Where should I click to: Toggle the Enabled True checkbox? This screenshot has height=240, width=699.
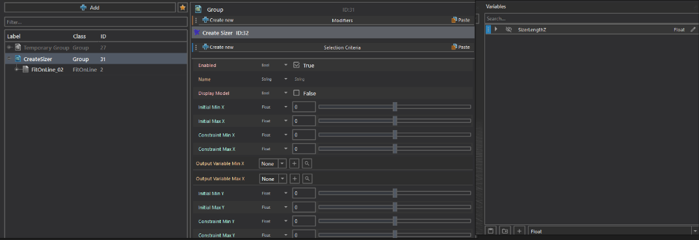click(x=297, y=65)
